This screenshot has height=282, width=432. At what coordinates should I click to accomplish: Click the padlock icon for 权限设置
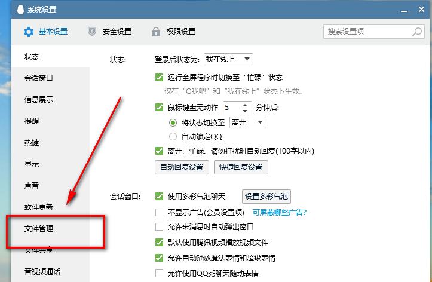coord(156,32)
